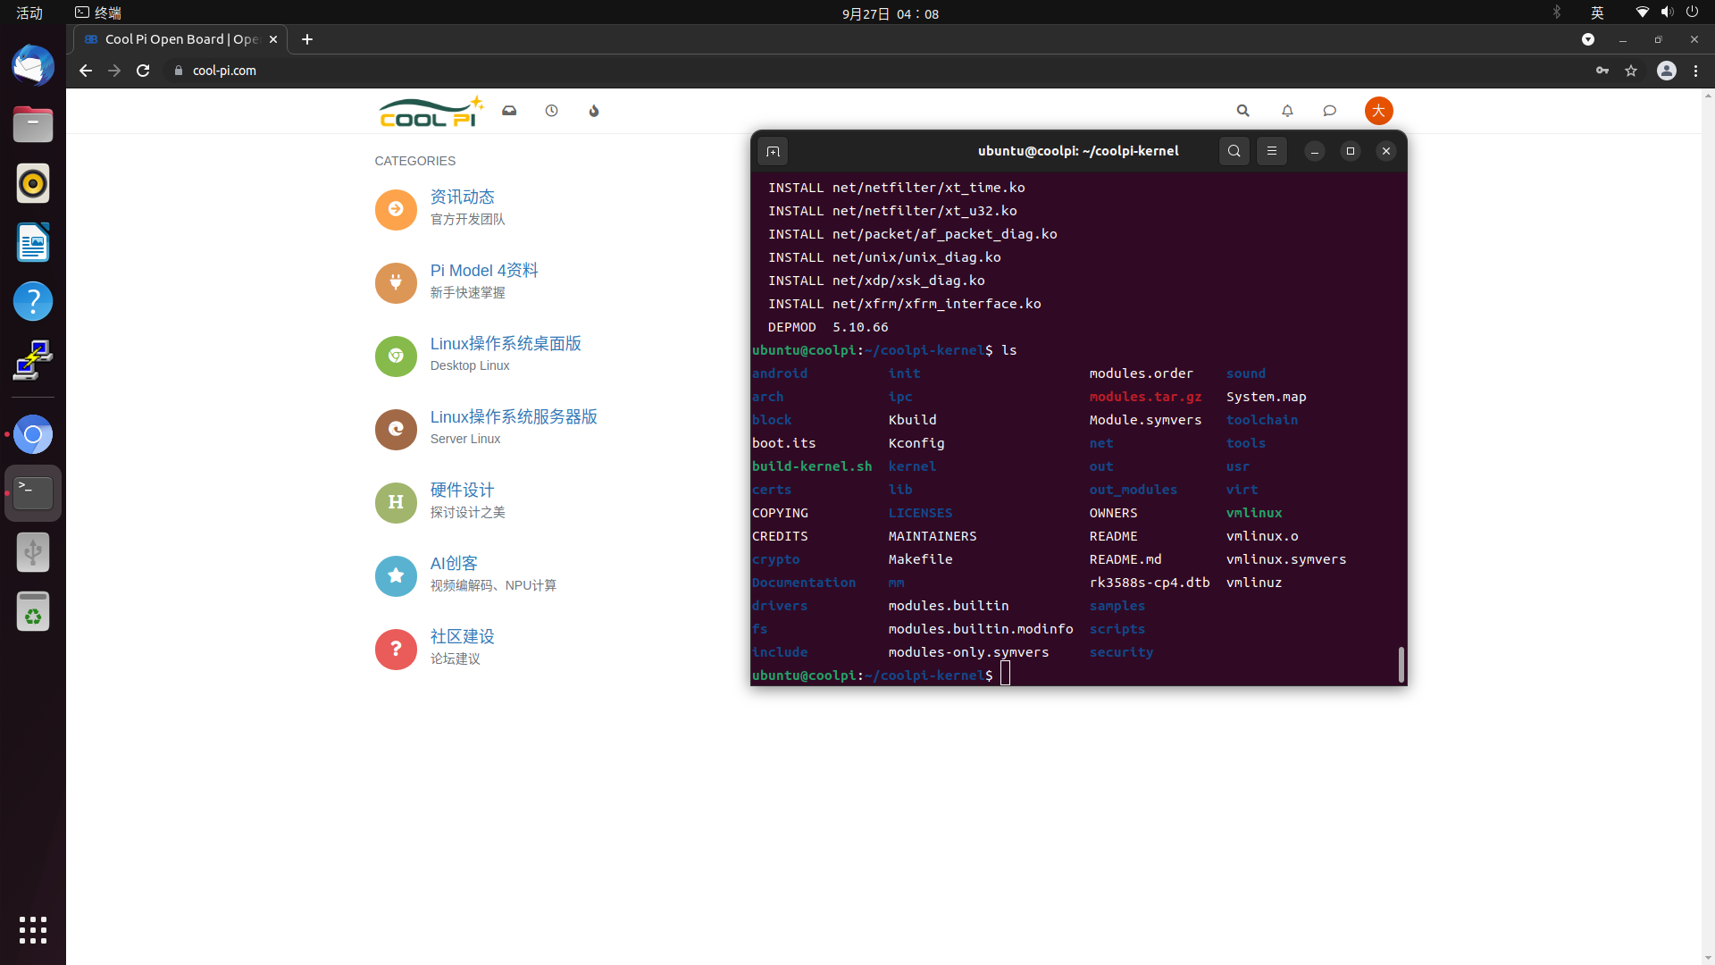Open the Help dock icon

click(x=33, y=301)
